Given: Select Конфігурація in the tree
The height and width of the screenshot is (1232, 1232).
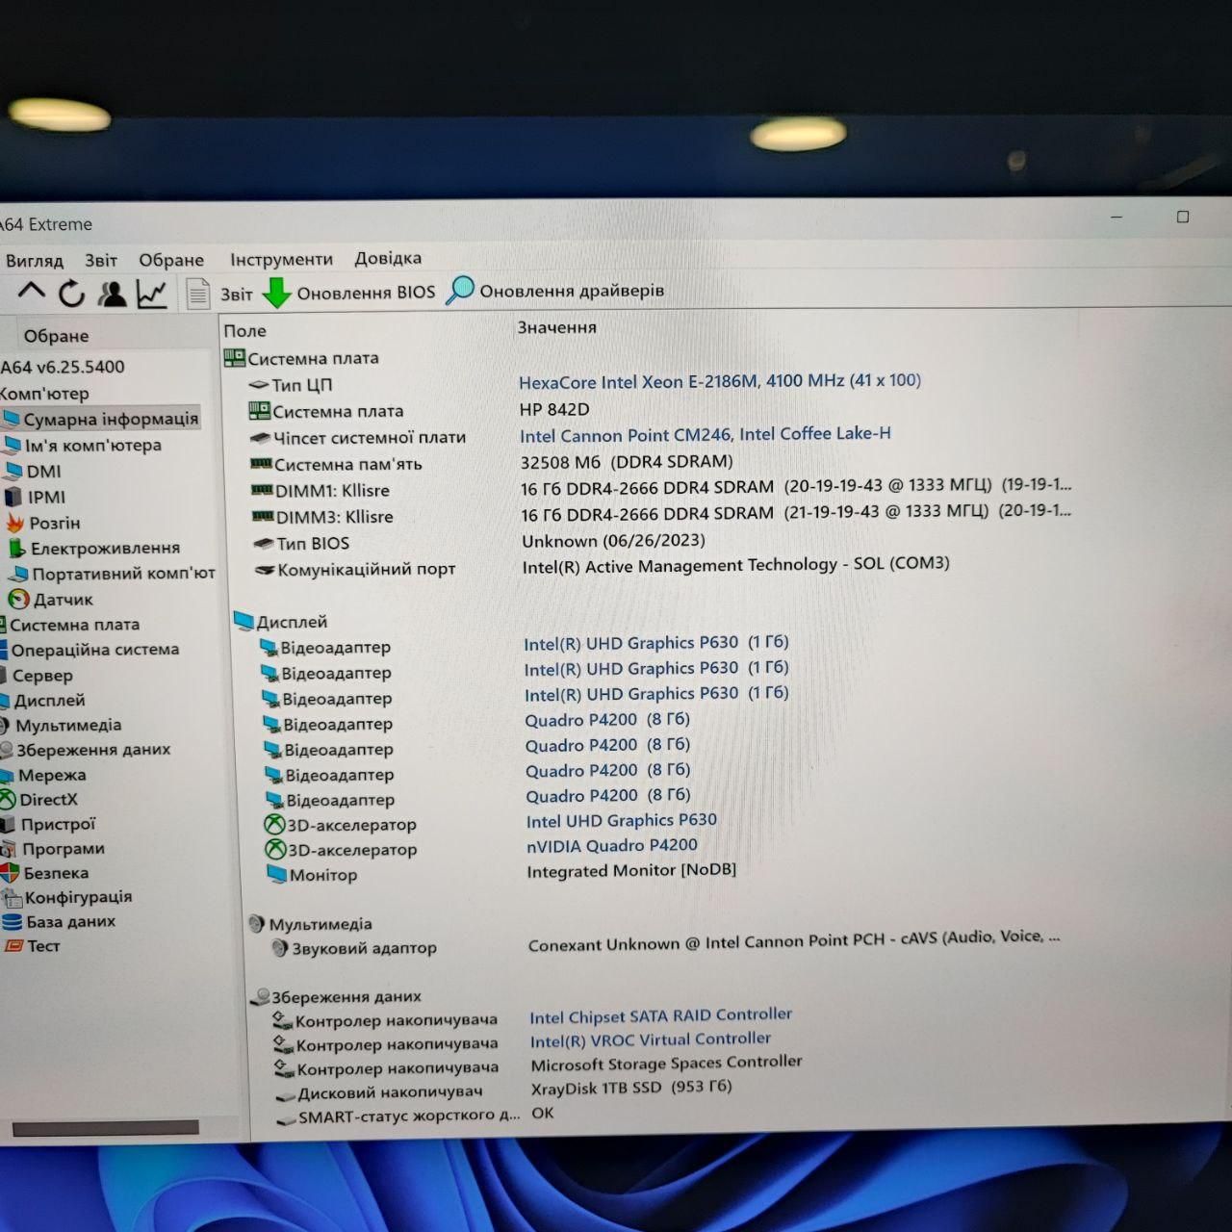Looking at the screenshot, I should (79, 897).
